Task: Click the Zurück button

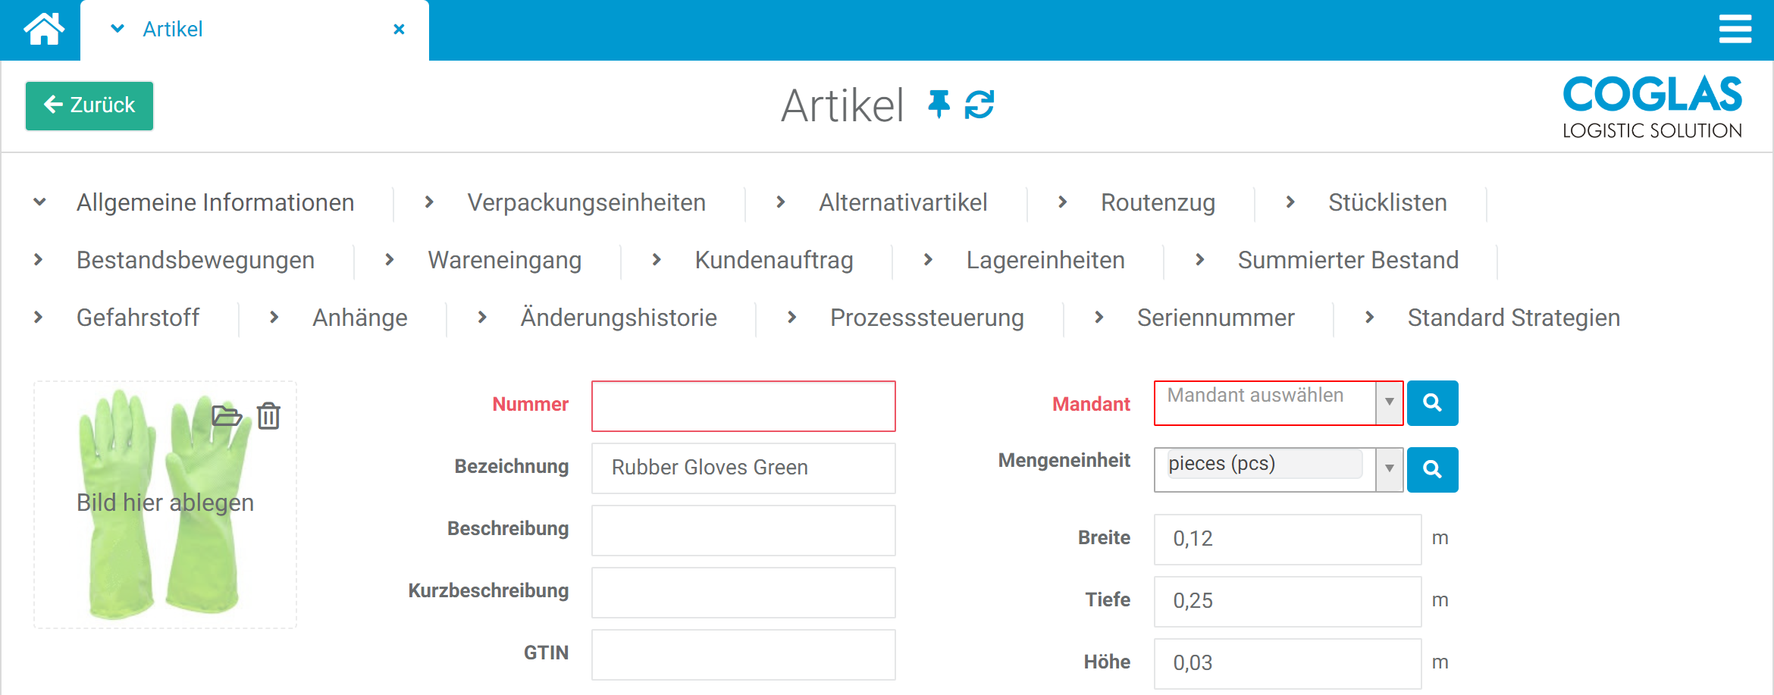Action: click(x=89, y=105)
